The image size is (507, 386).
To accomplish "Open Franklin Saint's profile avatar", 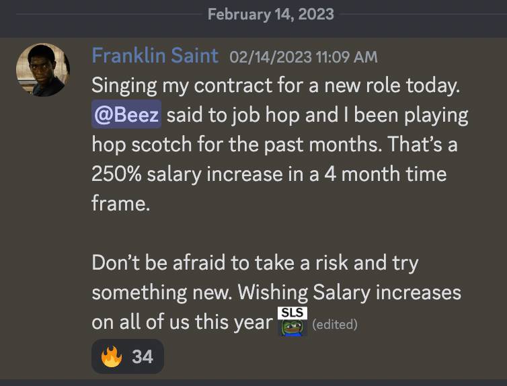I will (x=43, y=70).
